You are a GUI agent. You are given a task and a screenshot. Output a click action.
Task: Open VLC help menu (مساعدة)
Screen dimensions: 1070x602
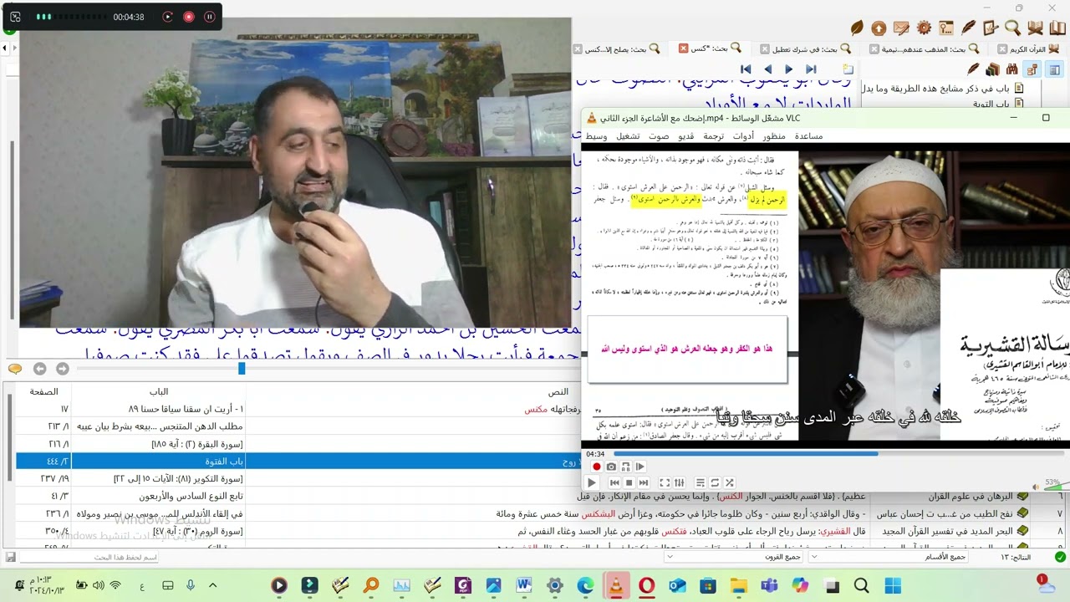[x=808, y=135]
